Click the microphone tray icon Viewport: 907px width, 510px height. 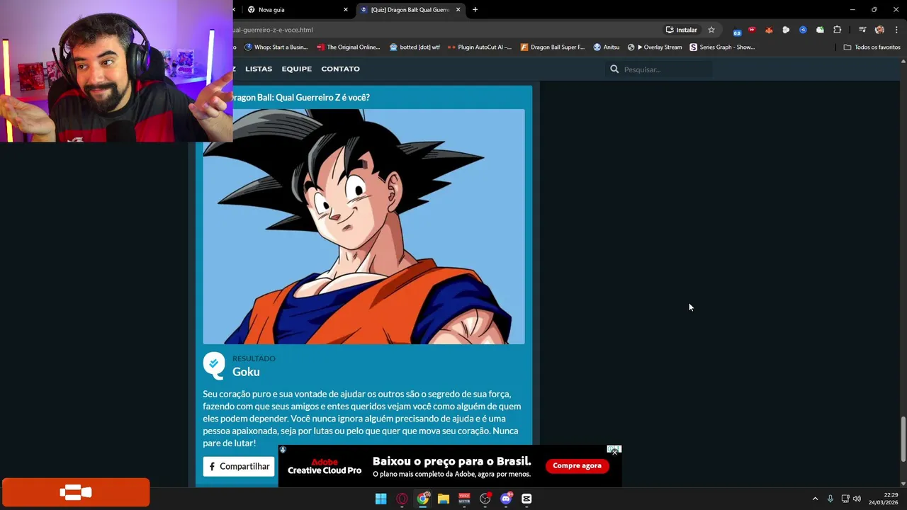[830, 499]
